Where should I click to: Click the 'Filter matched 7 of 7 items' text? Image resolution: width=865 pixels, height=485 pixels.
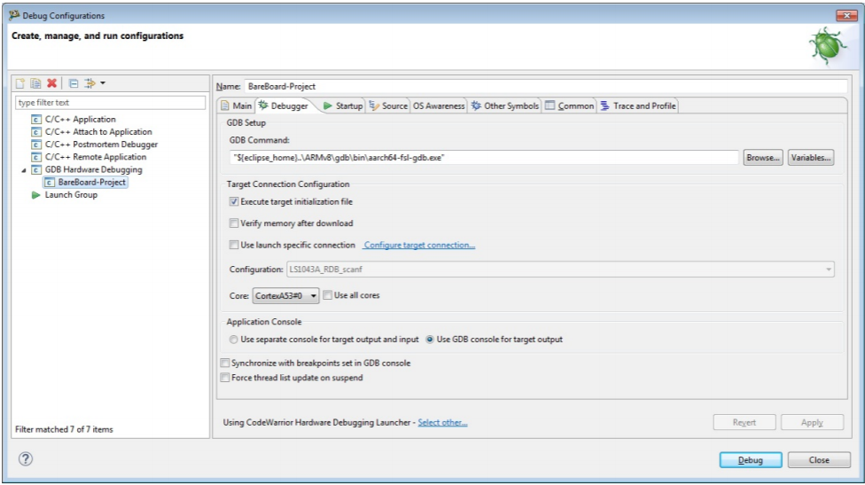pyautogui.click(x=64, y=429)
